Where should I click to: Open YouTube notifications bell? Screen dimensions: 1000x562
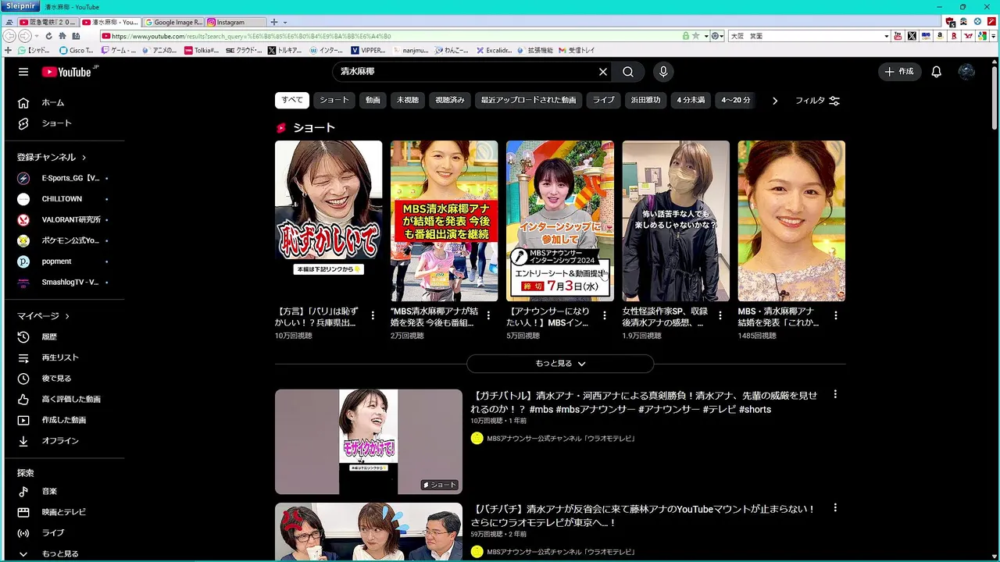click(936, 72)
